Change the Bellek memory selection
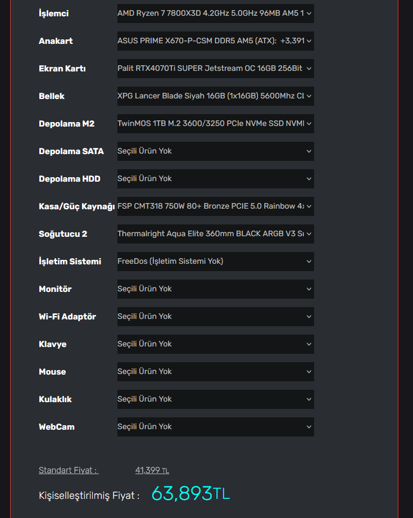 pyautogui.click(x=215, y=96)
